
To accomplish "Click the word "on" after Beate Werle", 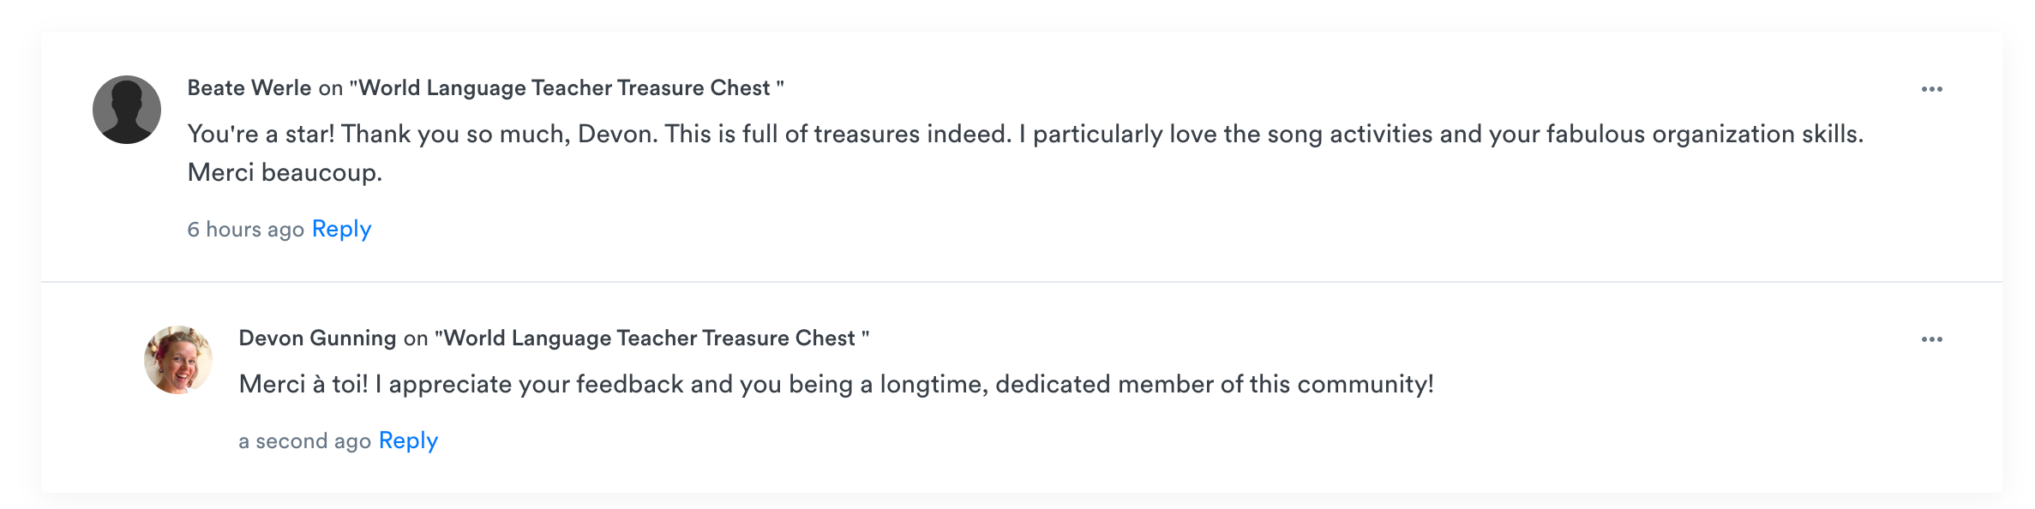I will pos(331,88).
